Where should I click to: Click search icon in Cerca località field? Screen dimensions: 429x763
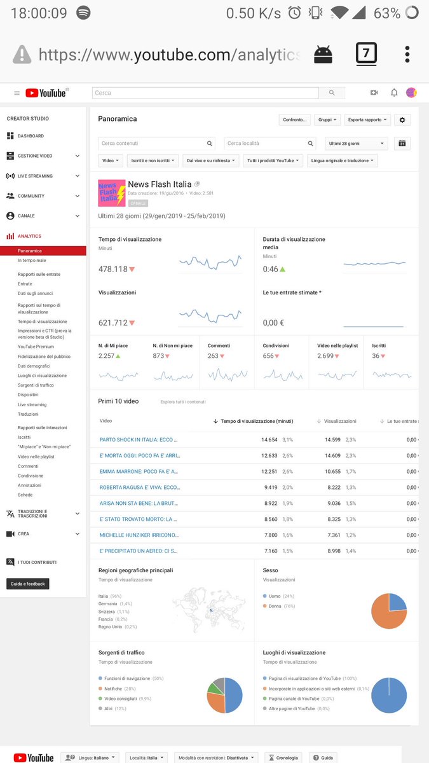310,144
